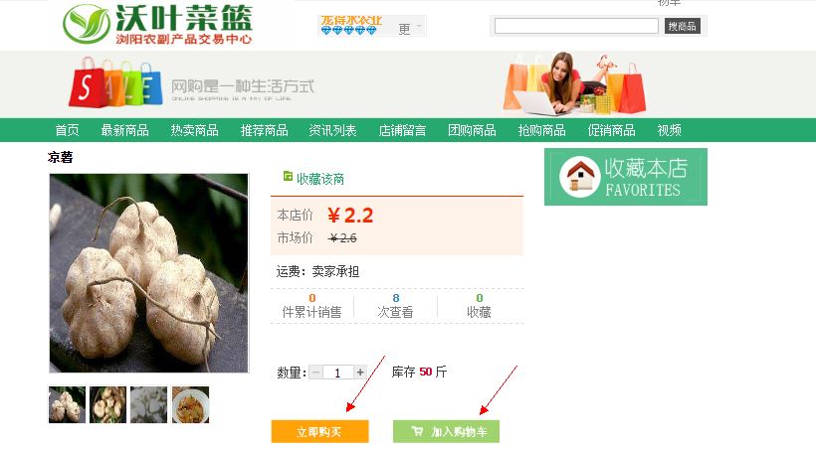The image size is (816, 449).
Task: Open the 热卖商品 menu item
Action: [x=195, y=130]
